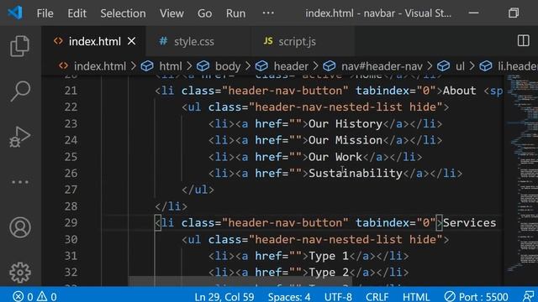The height and width of the screenshot is (302, 538).
Task: Minimize the Visual Studio Code window
Action: pos(473,13)
